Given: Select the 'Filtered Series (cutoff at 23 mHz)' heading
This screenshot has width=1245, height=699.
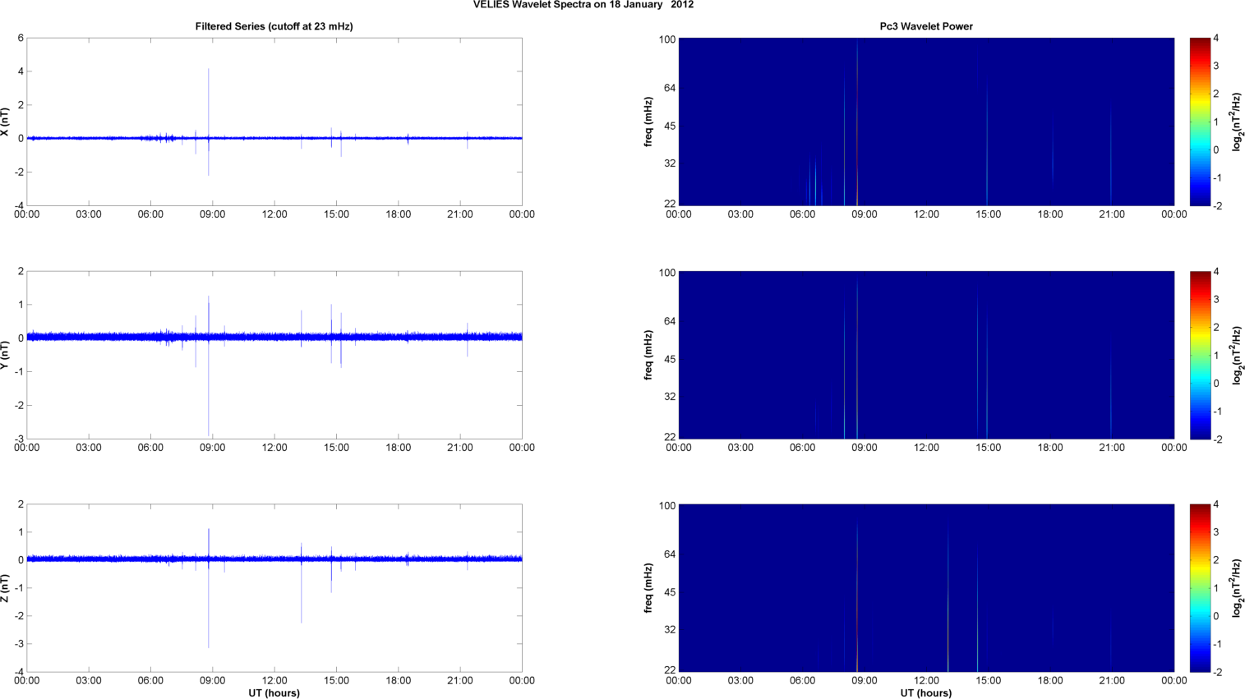Looking at the screenshot, I should (274, 26).
